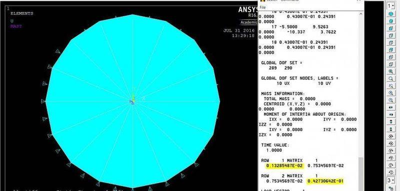This screenshot has height=191, width=400.
Task: Zoom out with minus magnifier icon
Action: [391, 100]
